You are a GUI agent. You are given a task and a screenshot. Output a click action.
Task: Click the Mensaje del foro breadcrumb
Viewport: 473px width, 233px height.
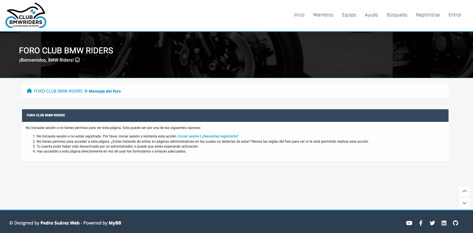[105, 91]
